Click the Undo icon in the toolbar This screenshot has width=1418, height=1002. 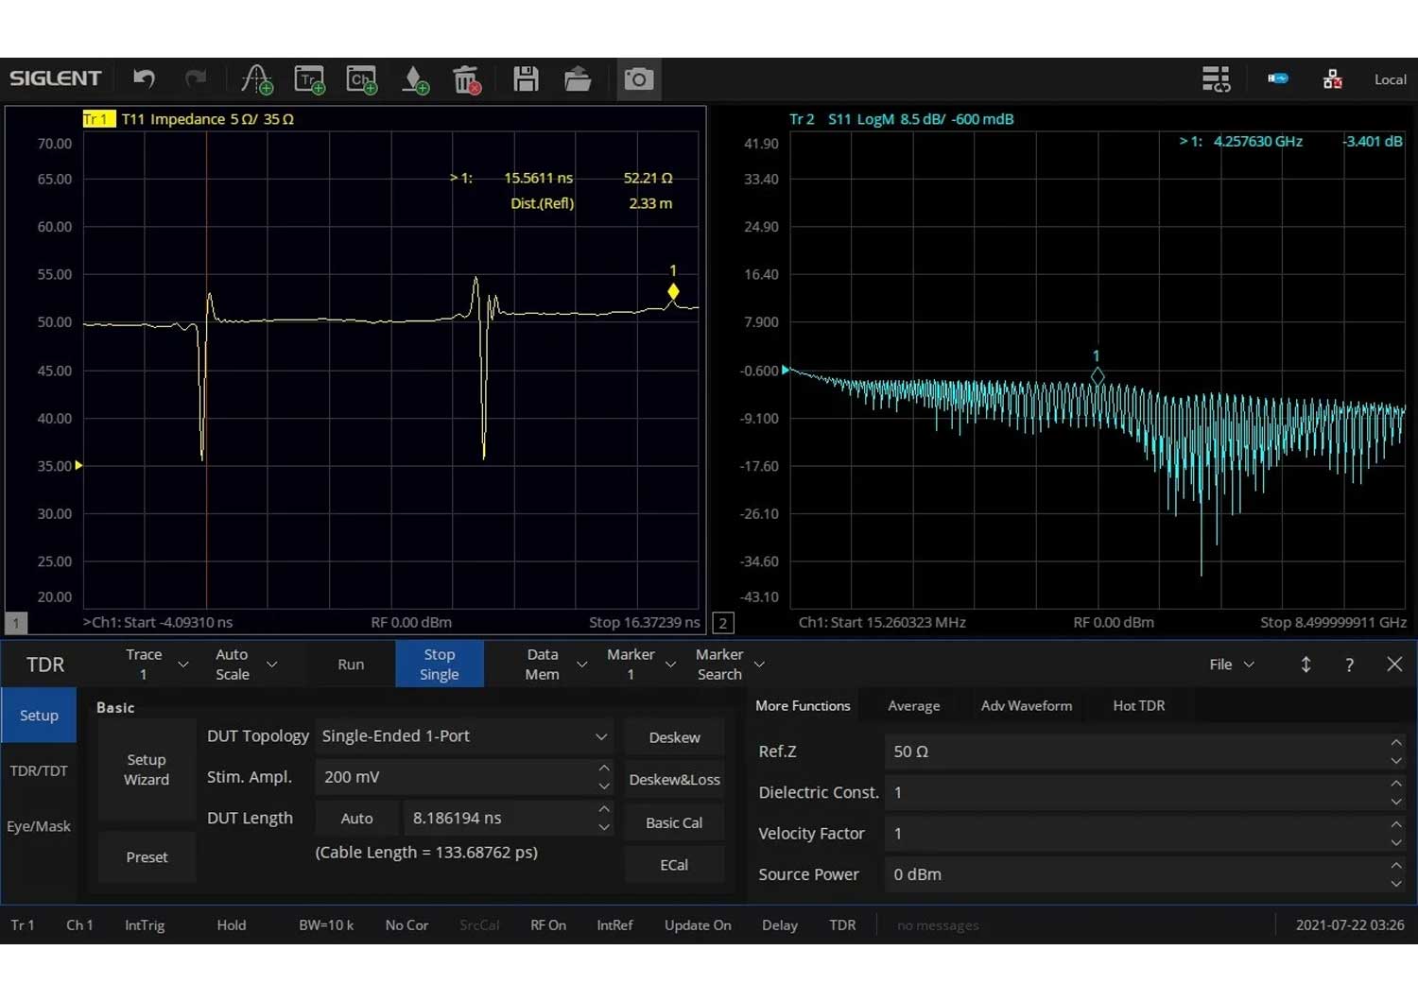point(143,78)
